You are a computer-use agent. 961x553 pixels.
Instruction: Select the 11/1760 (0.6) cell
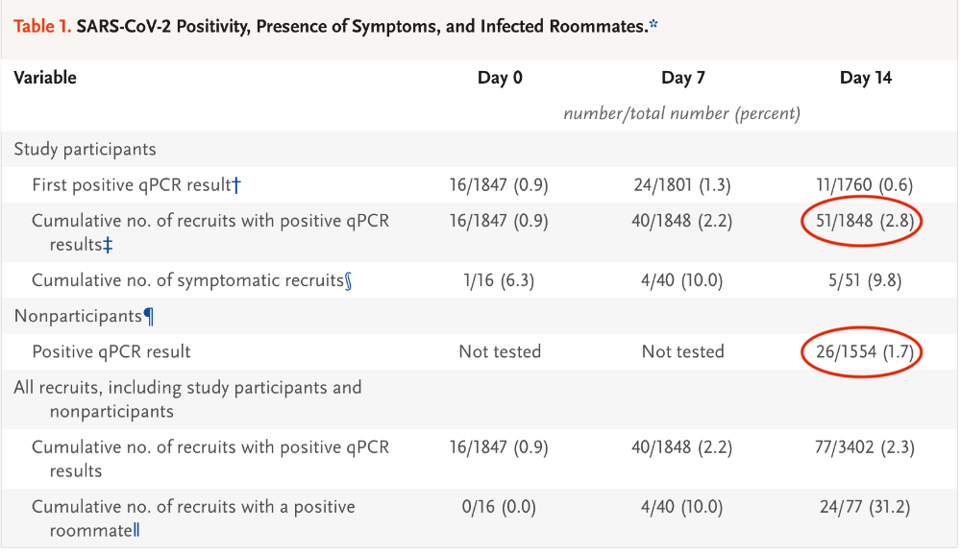coord(866,184)
